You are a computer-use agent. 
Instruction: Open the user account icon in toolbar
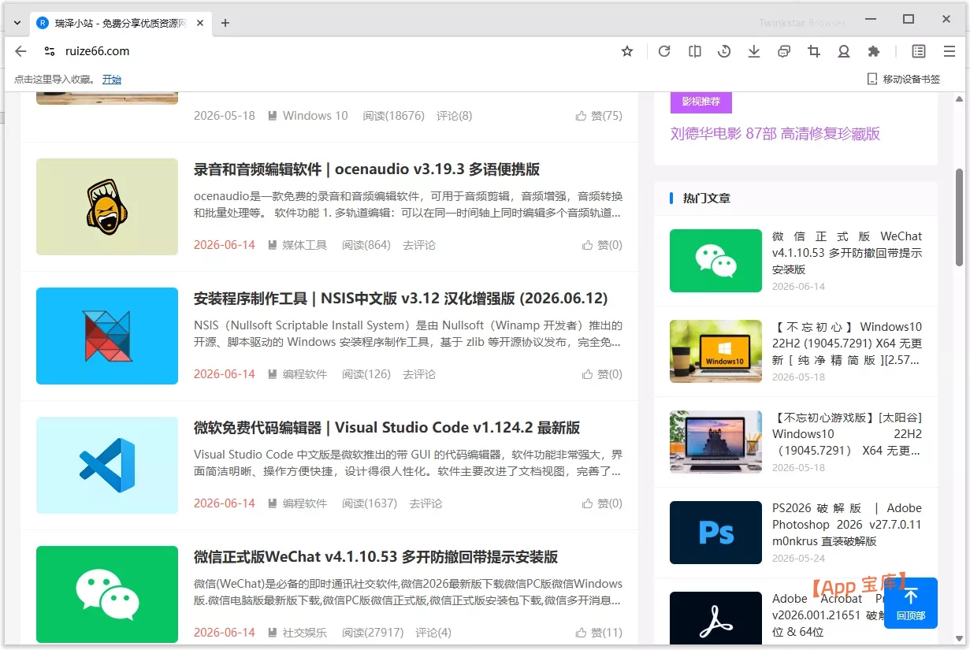[844, 51]
